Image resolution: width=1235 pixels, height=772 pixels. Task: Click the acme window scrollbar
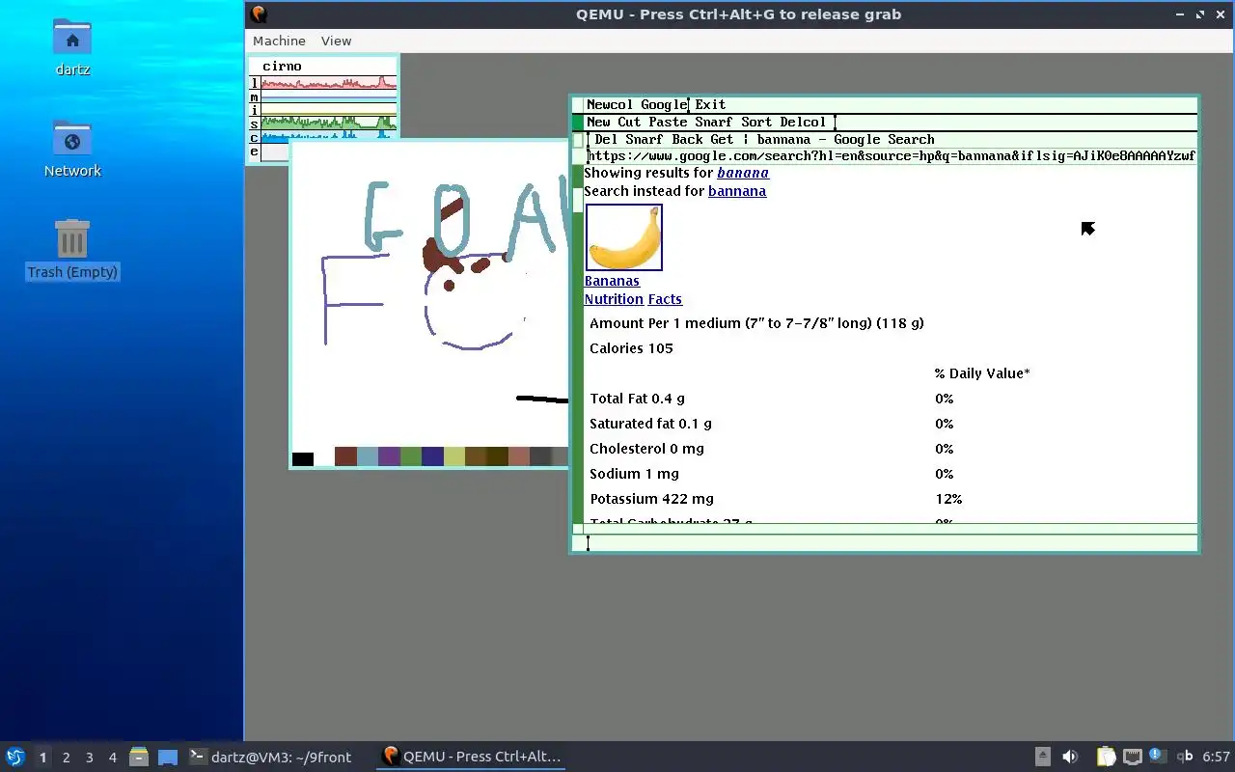point(578,344)
